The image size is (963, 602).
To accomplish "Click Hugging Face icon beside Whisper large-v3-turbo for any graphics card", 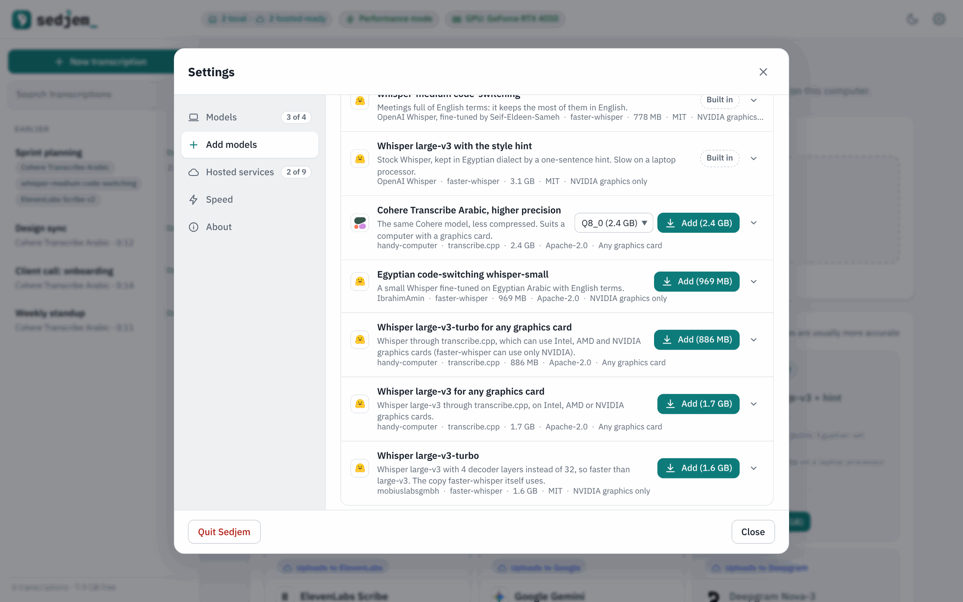I will pos(360,340).
